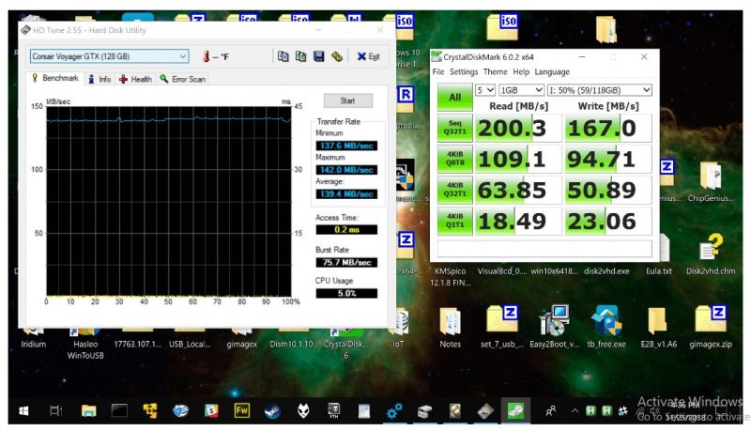Change test size dropdown showing 1GiB
Screen dimensions: 751x431
[x=521, y=90]
